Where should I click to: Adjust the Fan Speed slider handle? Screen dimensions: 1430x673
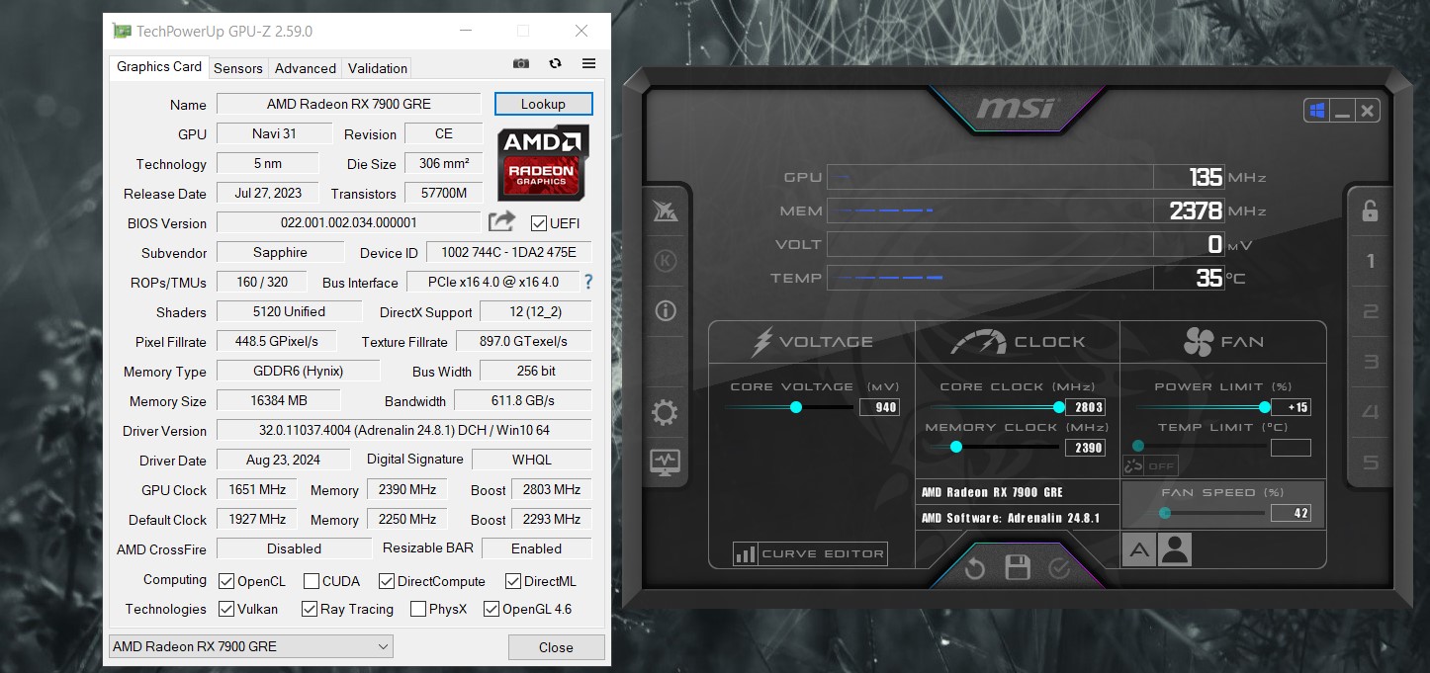pos(1165,513)
